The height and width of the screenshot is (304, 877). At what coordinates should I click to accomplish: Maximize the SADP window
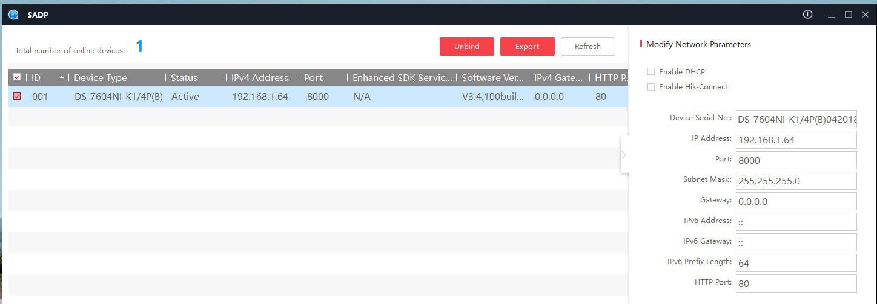coord(849,15)
